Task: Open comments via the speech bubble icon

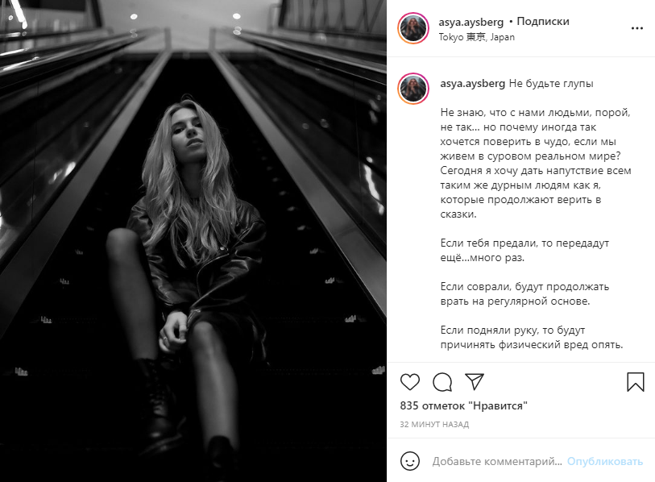Action: [x=442, y=382]
